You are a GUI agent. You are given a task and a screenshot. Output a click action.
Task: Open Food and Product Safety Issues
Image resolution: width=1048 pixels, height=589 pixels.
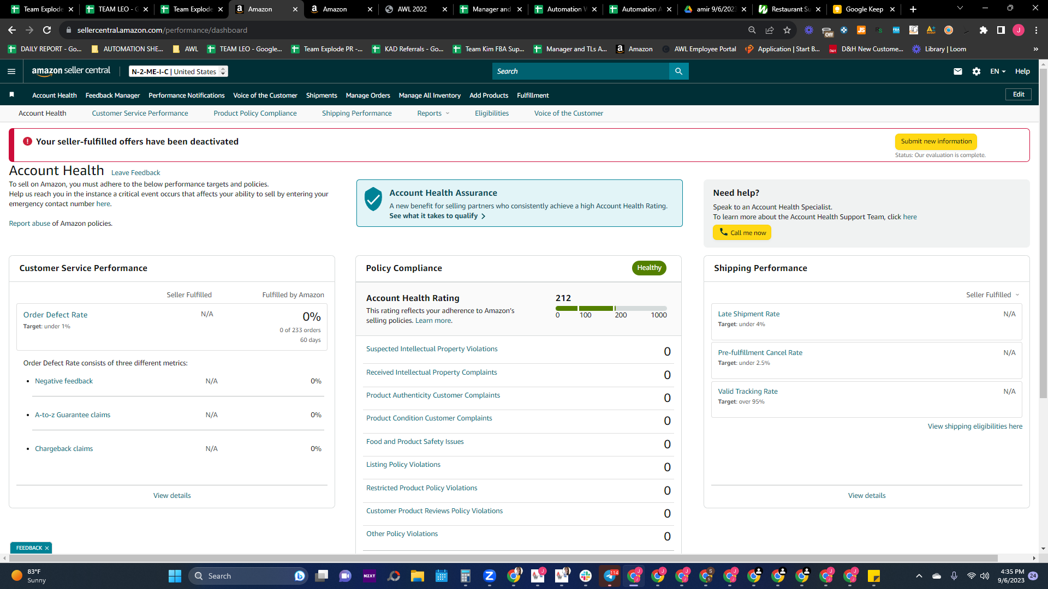415,442
